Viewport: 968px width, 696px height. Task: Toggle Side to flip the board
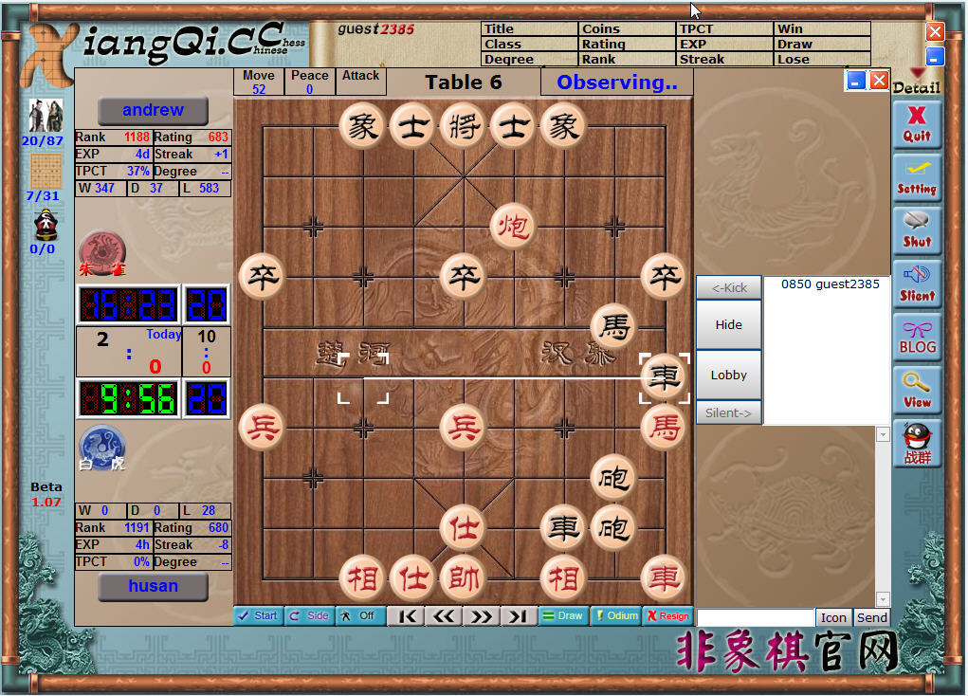308,615
